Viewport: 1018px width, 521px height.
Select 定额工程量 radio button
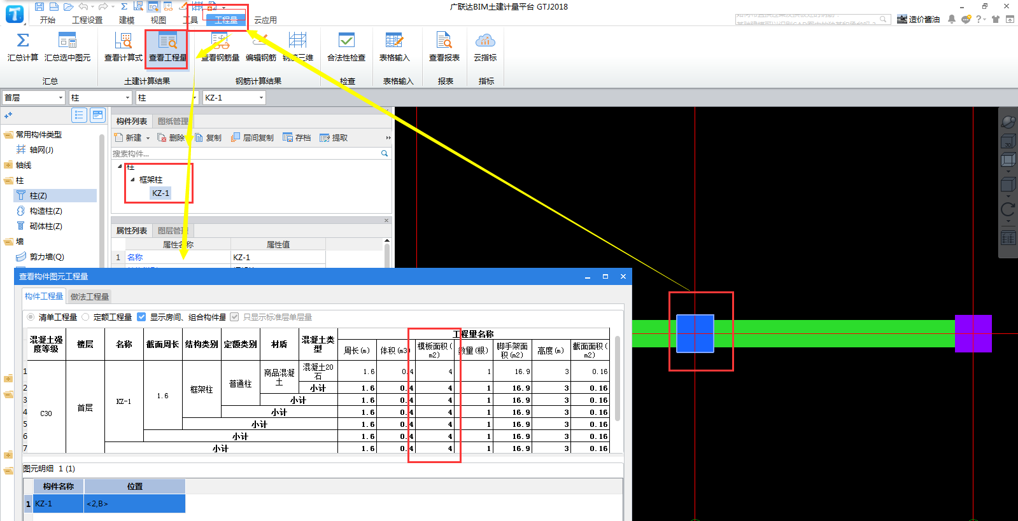85,317
